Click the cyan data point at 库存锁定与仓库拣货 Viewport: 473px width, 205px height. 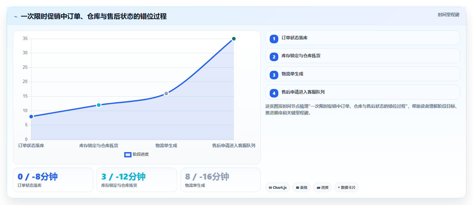[x=99, y=105]
